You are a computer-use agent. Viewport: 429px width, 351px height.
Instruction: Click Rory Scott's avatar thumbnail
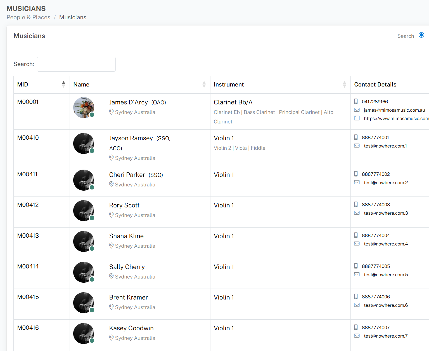(84, 210)
